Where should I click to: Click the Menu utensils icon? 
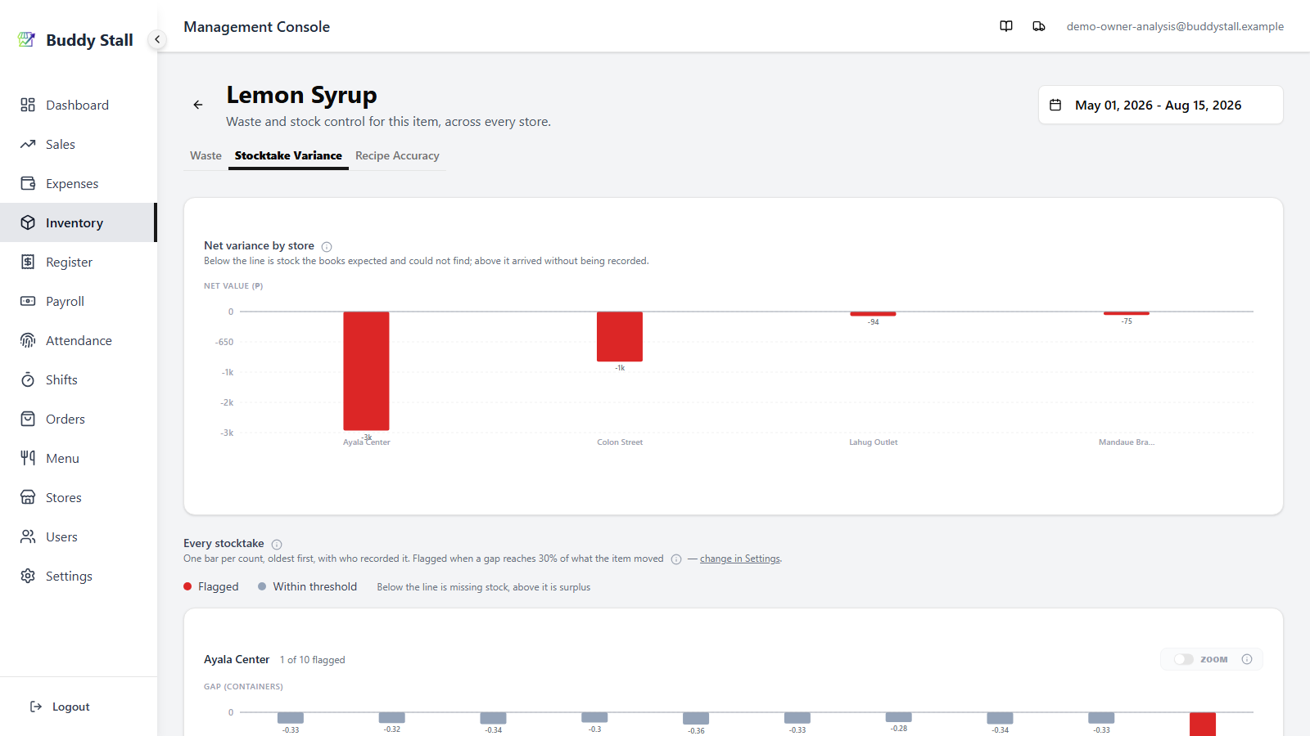click(x=28, y=458)
